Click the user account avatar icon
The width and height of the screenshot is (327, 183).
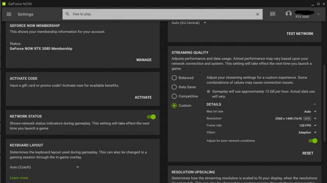[288, 13]
